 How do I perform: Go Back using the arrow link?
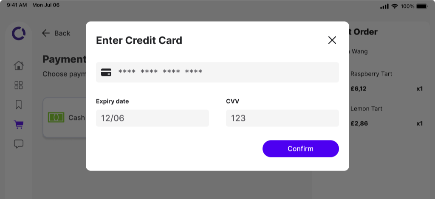[56, 33]
